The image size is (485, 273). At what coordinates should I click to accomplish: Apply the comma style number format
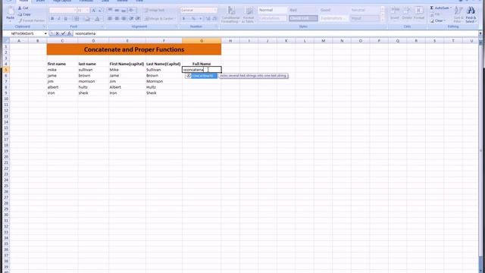[x=200, y=19]
